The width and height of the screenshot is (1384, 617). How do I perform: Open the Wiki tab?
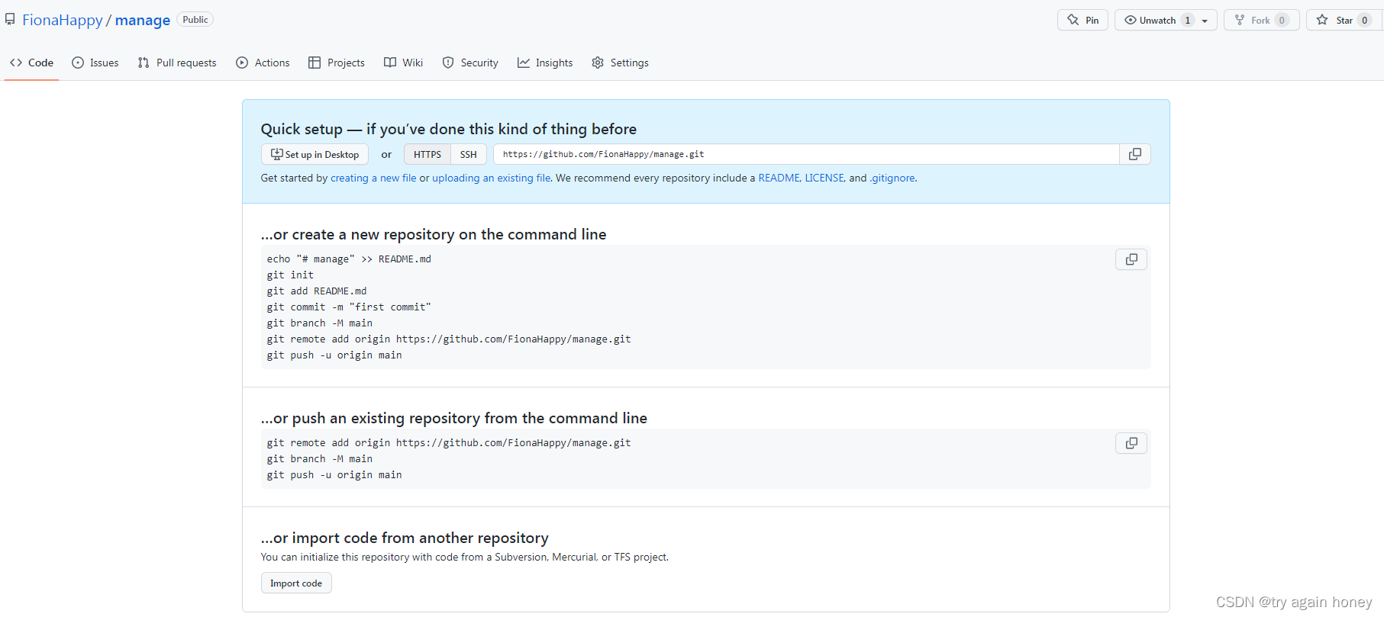[404, 63]
